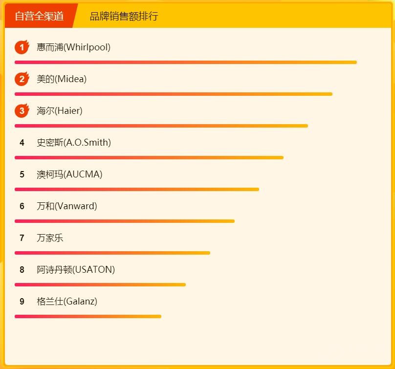
Task: Click the Galanz sales progress bar
Action: pos(88,316)
